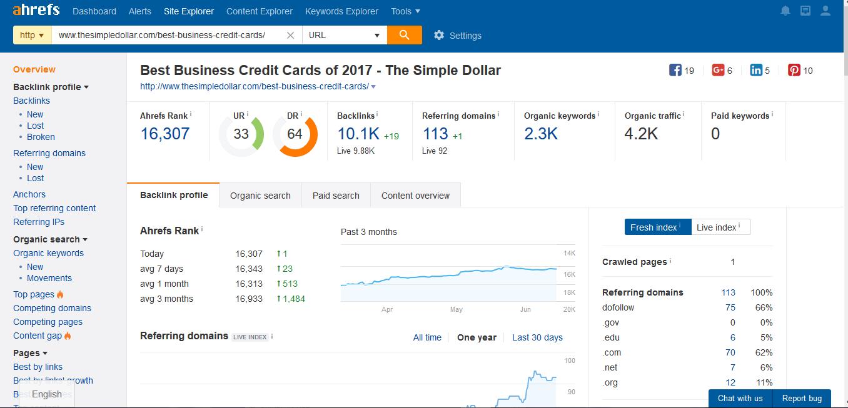
Task: Switch to the Backlink profile tab
Action: (x=173, y=195)
